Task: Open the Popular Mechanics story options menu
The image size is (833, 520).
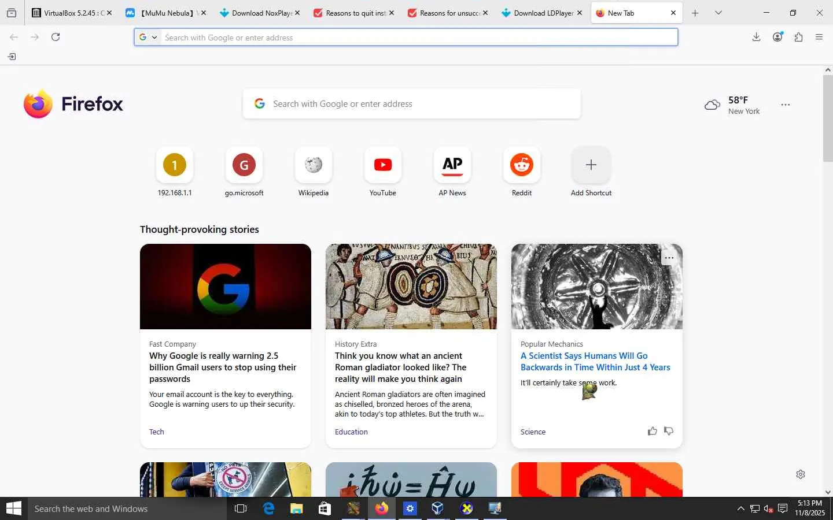Action: [x=669, y=258]
